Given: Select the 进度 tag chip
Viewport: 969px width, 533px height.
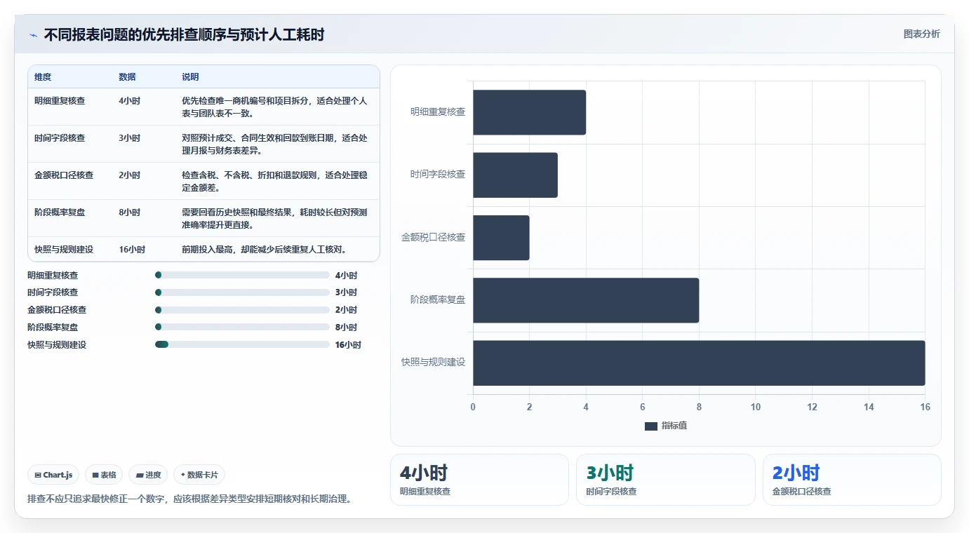Looking at the screenshot, I should [148, 475].
